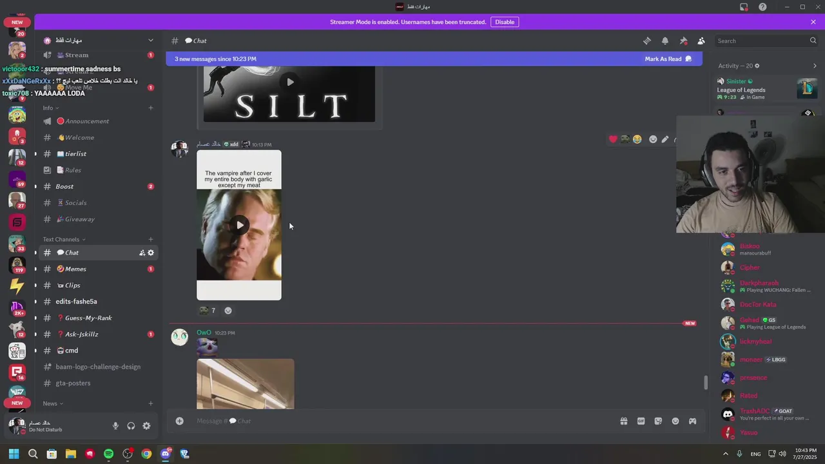Click the attachment plus button
The height and width of the screenshot is (464, 825).
click(180, 421)
